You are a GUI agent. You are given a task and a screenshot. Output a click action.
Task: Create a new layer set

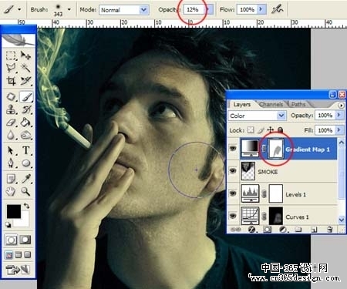(x=298, y=229)
